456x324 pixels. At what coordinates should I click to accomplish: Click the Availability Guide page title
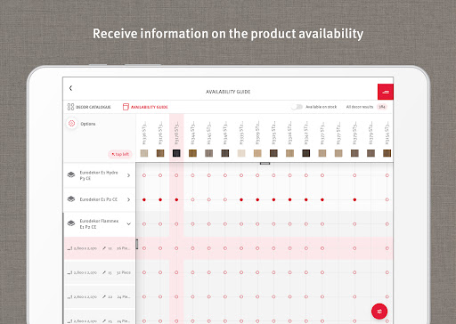pos(228,92)
